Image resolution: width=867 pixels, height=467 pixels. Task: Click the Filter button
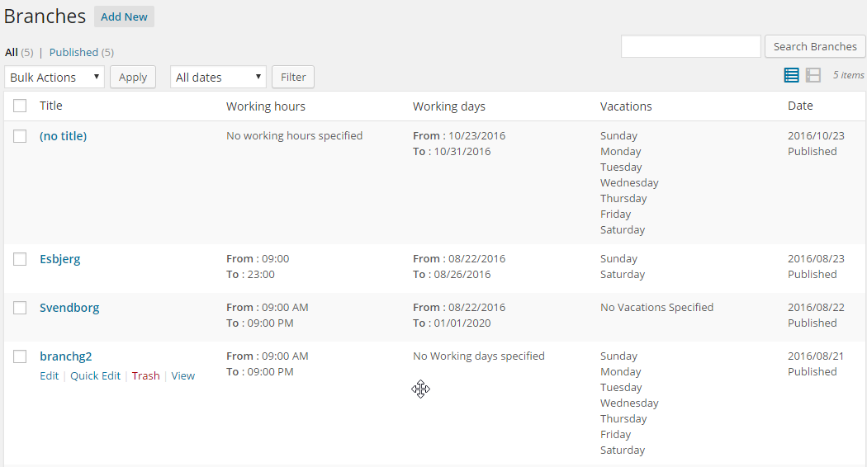click(x=293, y=77)
